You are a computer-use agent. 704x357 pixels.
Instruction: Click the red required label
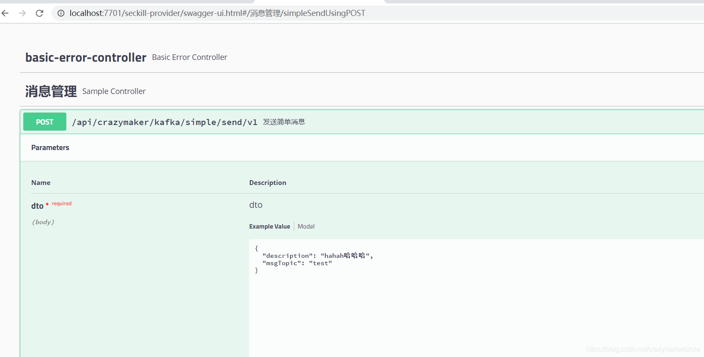[62, 204]
